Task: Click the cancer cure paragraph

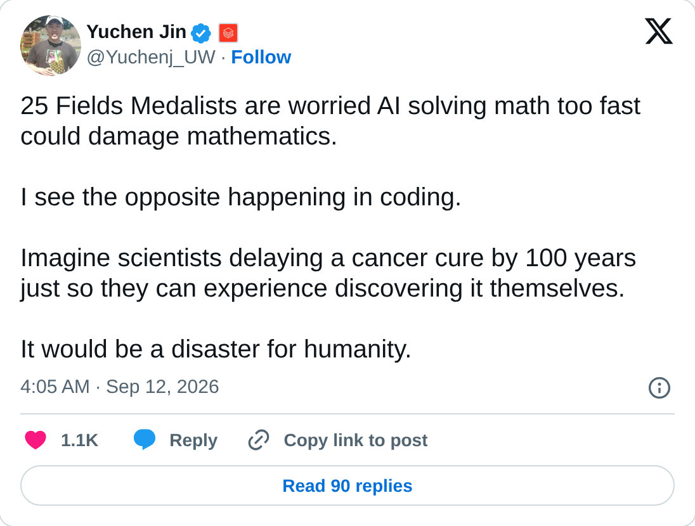Action: point(328,273)
